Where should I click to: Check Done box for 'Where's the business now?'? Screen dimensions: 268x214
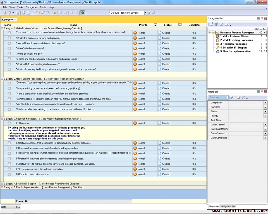[9, 48]
